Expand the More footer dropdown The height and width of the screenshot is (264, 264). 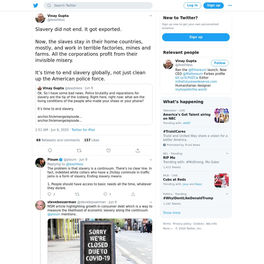coord(168,228)
